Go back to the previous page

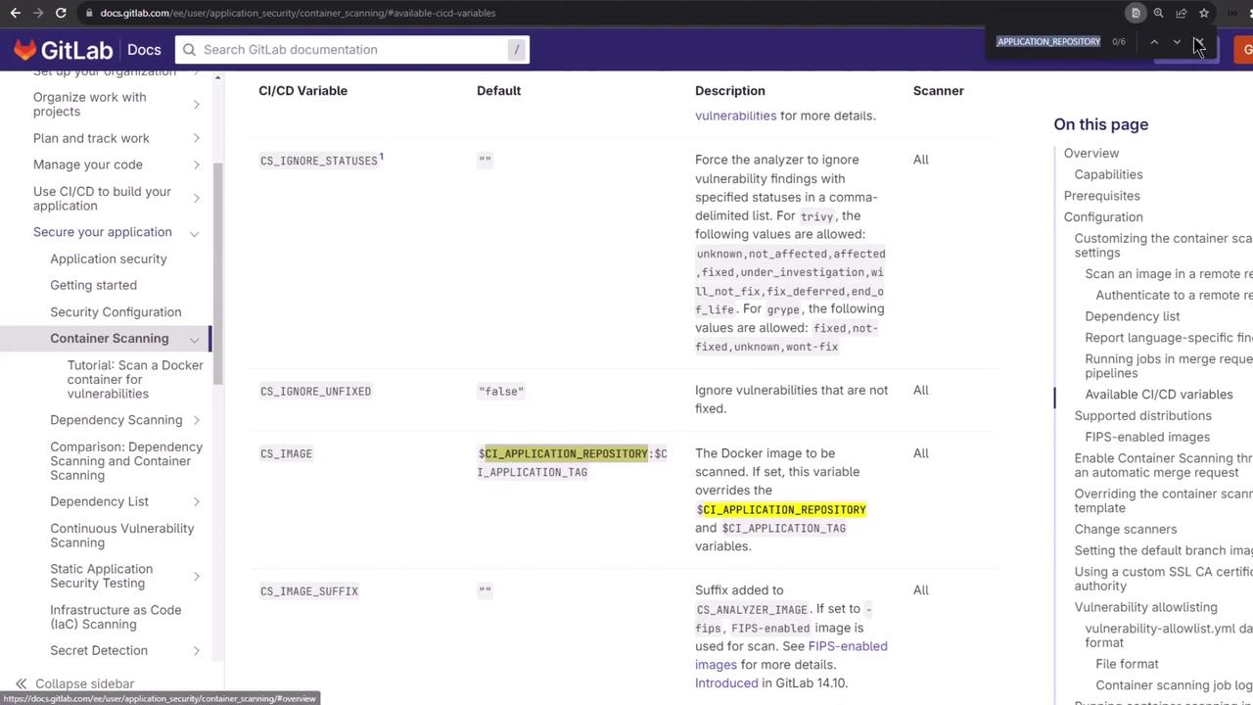15,13
